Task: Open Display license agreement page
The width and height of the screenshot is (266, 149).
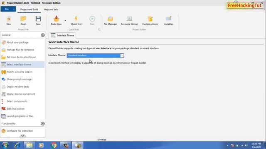Action: coord(22,94)
